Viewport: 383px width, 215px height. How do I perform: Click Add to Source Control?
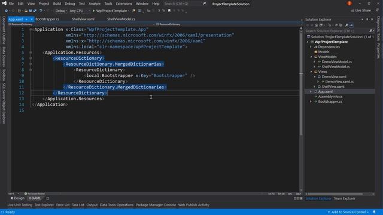coord(348,212)
